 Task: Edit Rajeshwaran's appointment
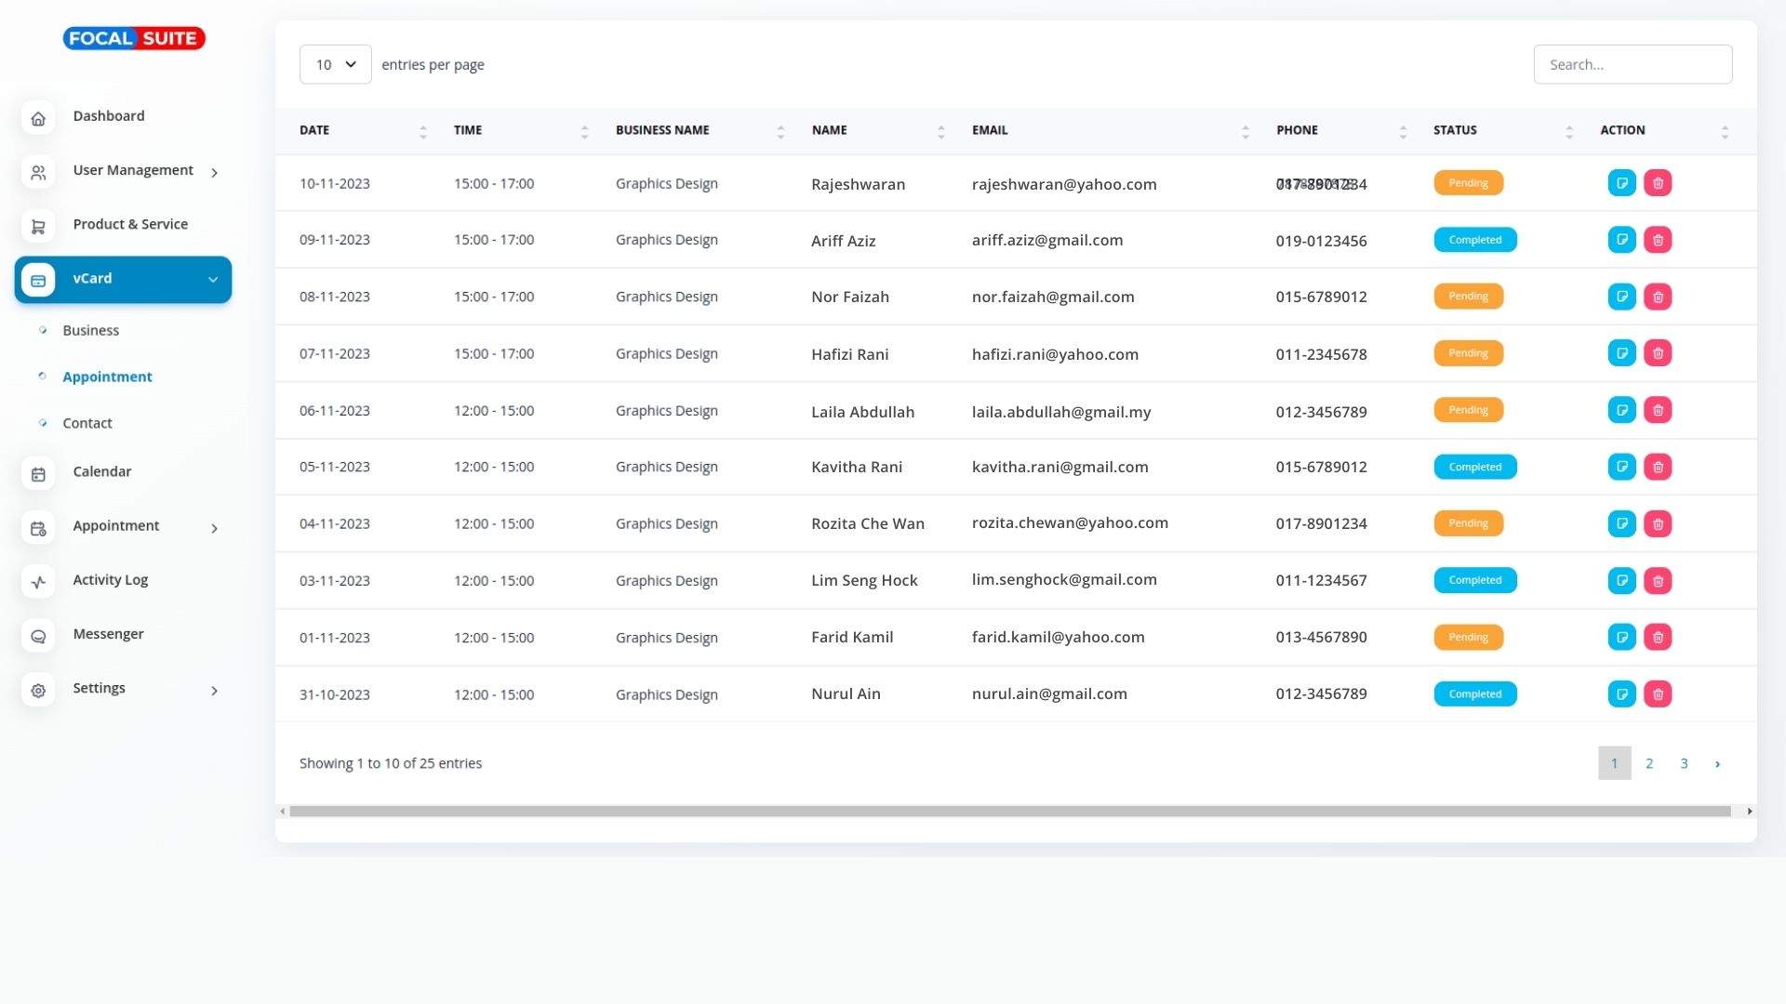(x=1621, y=183)
